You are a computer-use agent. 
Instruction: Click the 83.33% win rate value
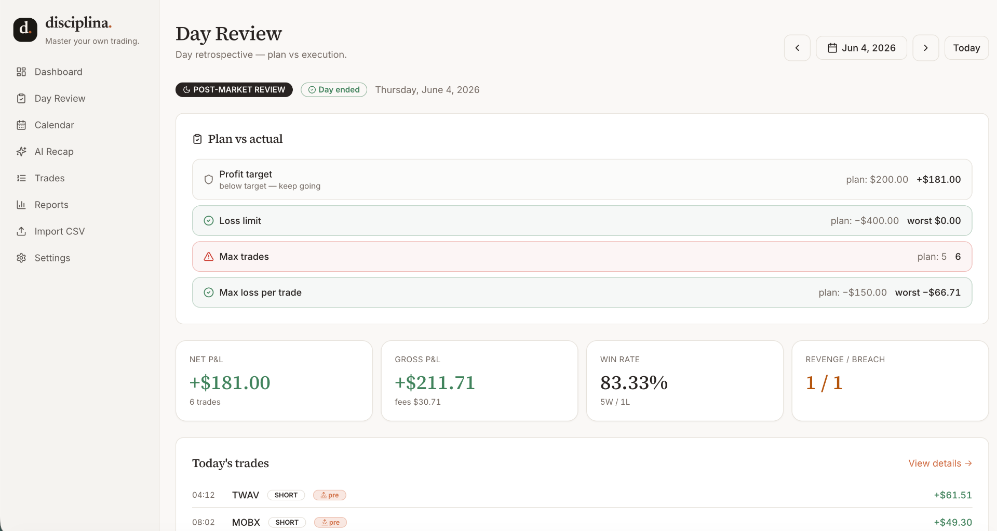(634, 383)
